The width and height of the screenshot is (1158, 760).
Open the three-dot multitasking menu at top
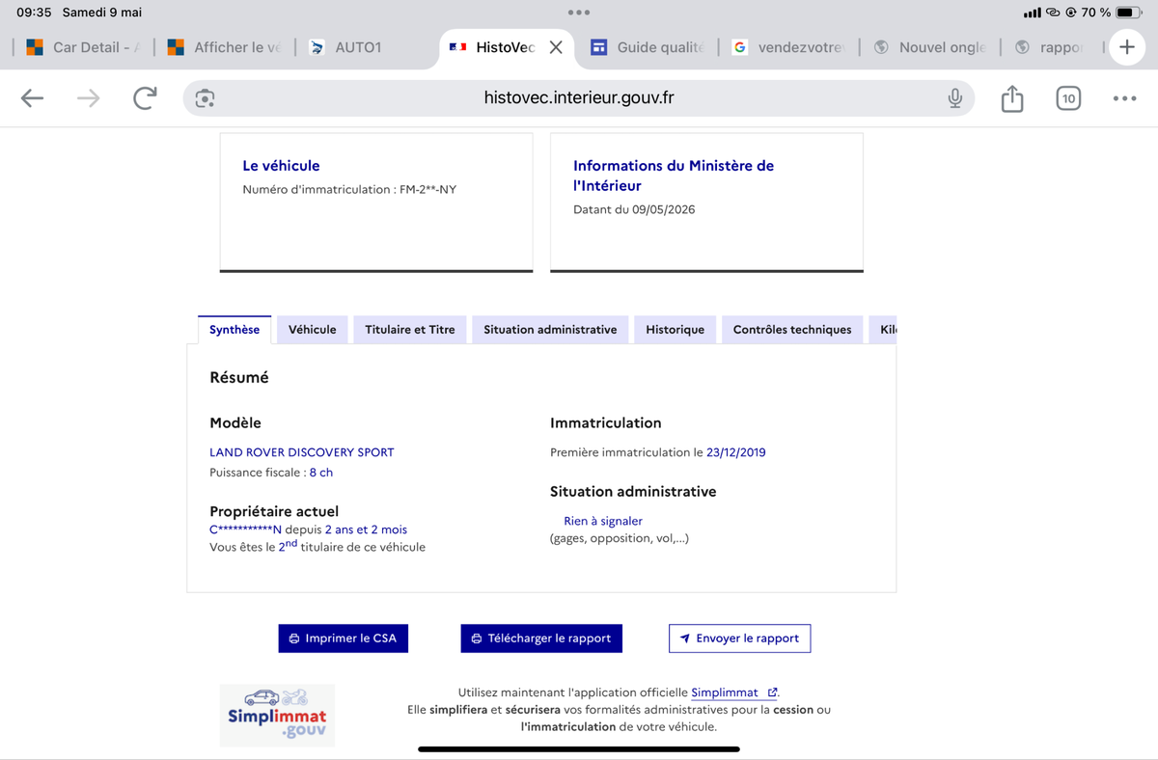(579, 13)
